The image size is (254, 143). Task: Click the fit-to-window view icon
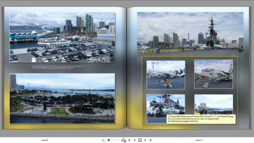pos(140,140)
